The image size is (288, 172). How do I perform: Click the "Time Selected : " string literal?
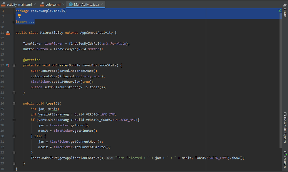point(132,158)
